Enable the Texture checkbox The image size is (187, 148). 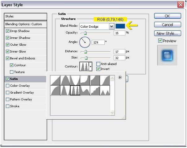(x=11, y=72)
